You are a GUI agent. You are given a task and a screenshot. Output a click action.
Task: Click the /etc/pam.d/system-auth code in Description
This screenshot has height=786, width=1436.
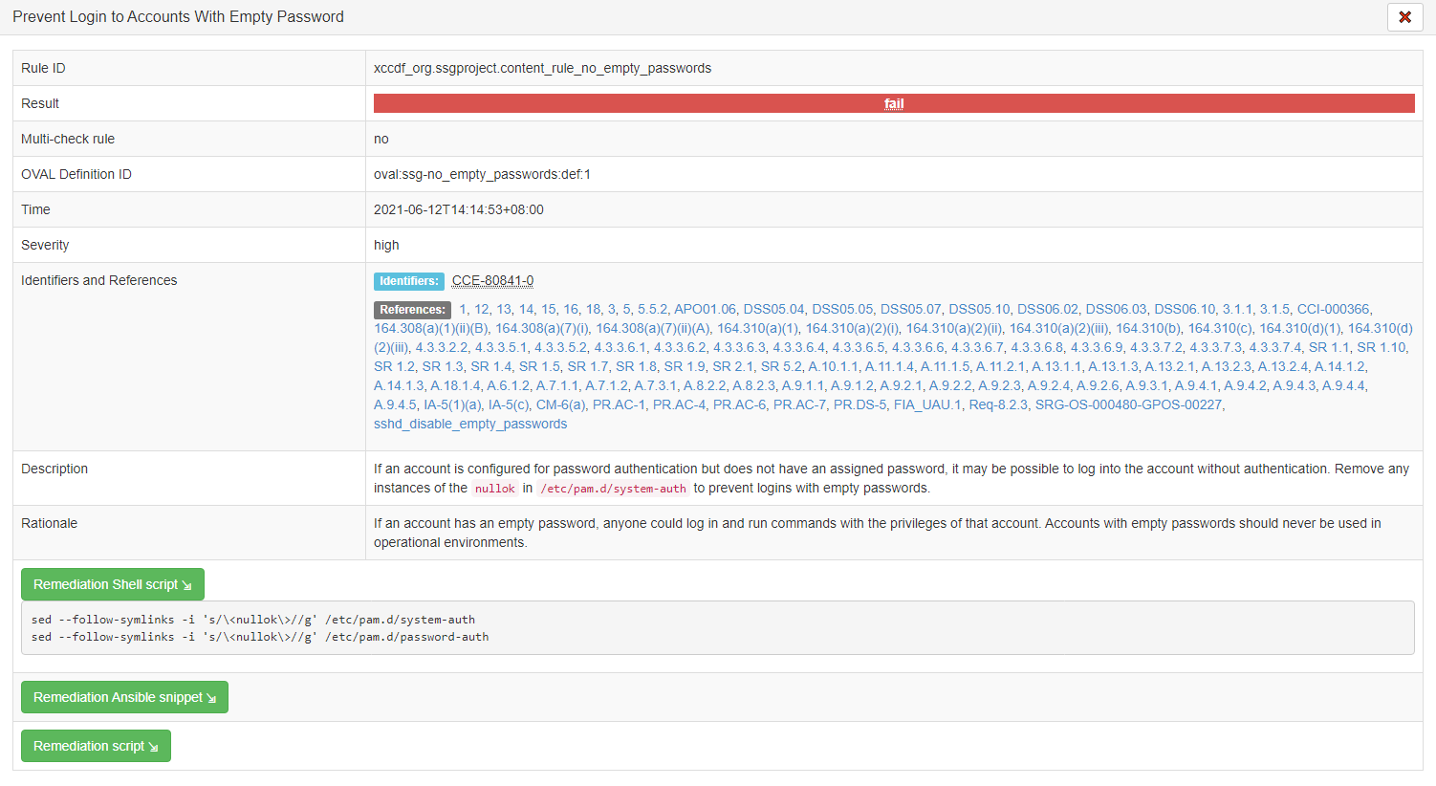613,489
